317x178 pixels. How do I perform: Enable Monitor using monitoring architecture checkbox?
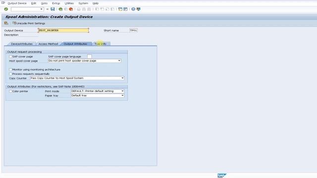(x=10, y=69)
